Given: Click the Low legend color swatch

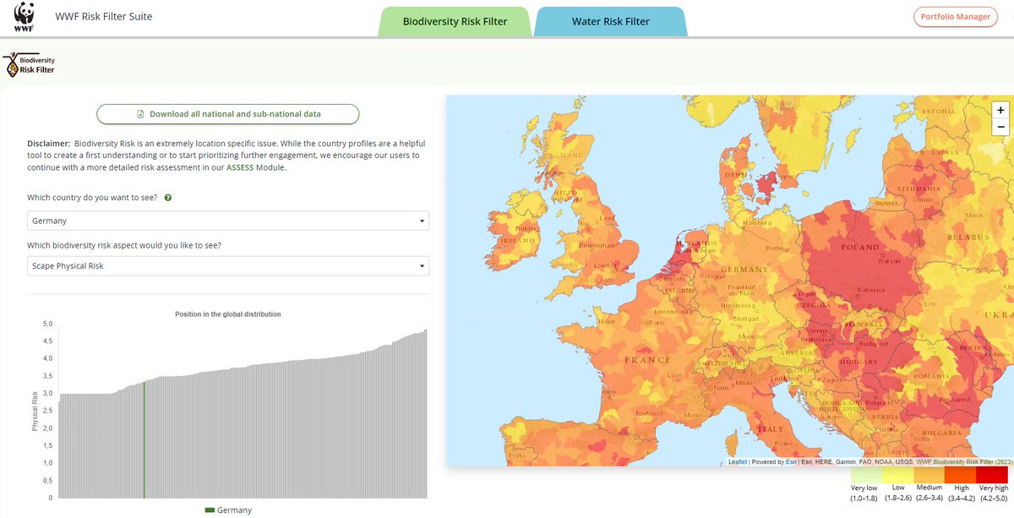Looking at the screenshot, I should coord(898,475).
